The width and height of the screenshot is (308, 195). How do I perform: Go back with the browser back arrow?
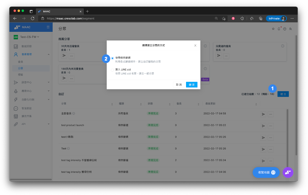click(15, 19)
